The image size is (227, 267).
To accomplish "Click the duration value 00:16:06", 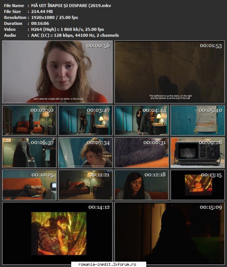I will coord(40,23).
